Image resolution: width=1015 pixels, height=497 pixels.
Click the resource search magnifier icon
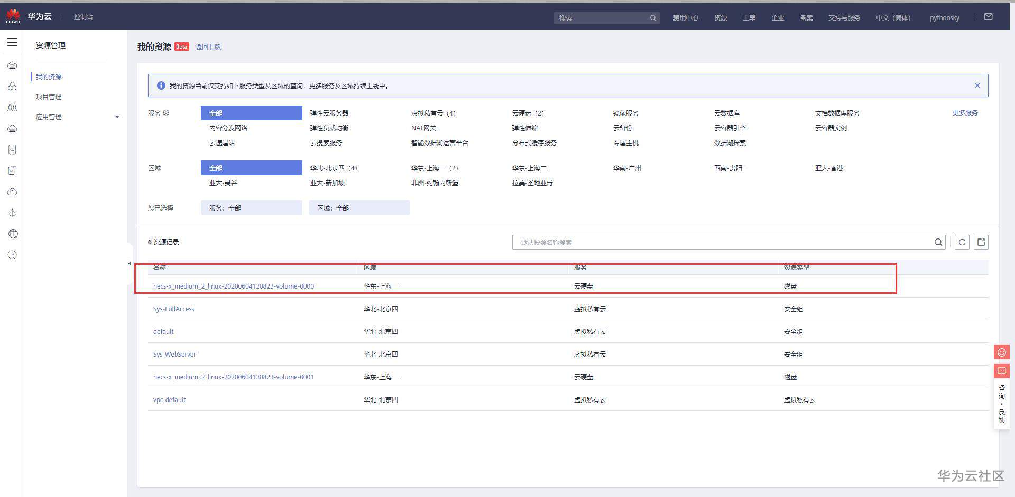pyautogui.click(x=938, y=242)
